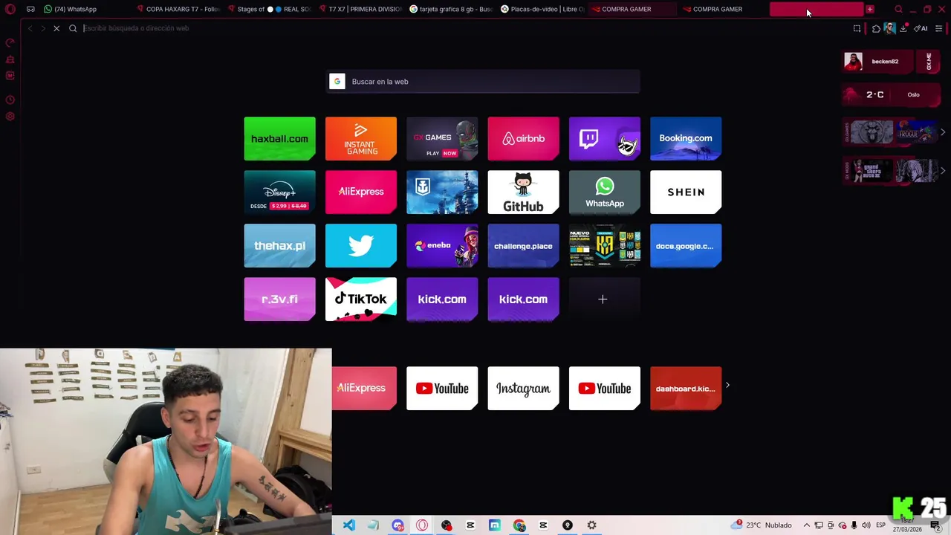Open the challenge.place speed dial tile
The height and width of the screenshot is (535, 951).
pyautogui.click(x=523, y=245)
